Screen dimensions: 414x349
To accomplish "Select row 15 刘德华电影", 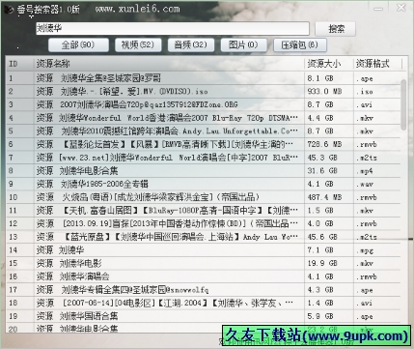I will click(204, 263).
